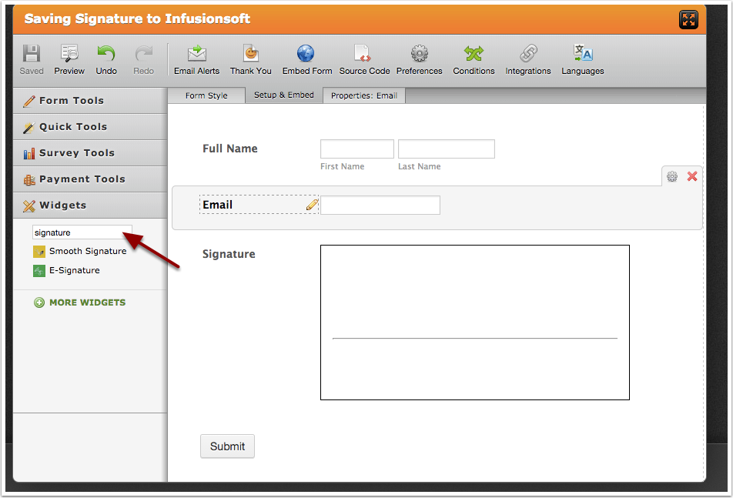Add the E-Signature widget

(66, 270)
